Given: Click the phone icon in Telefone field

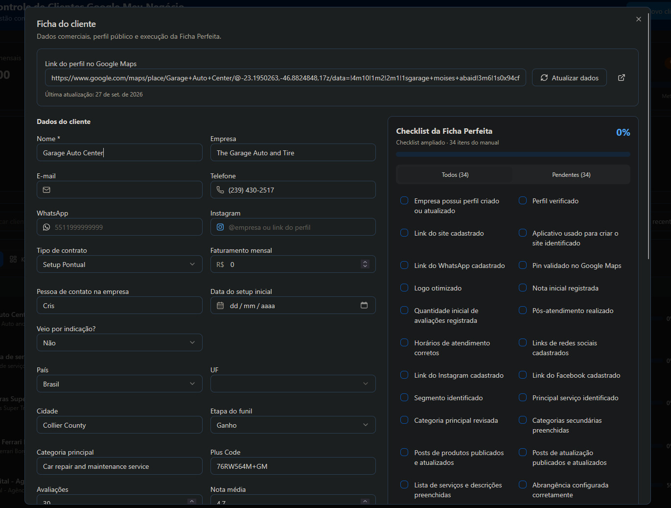Looking at the screenshot, I should (x=220, y=190).
